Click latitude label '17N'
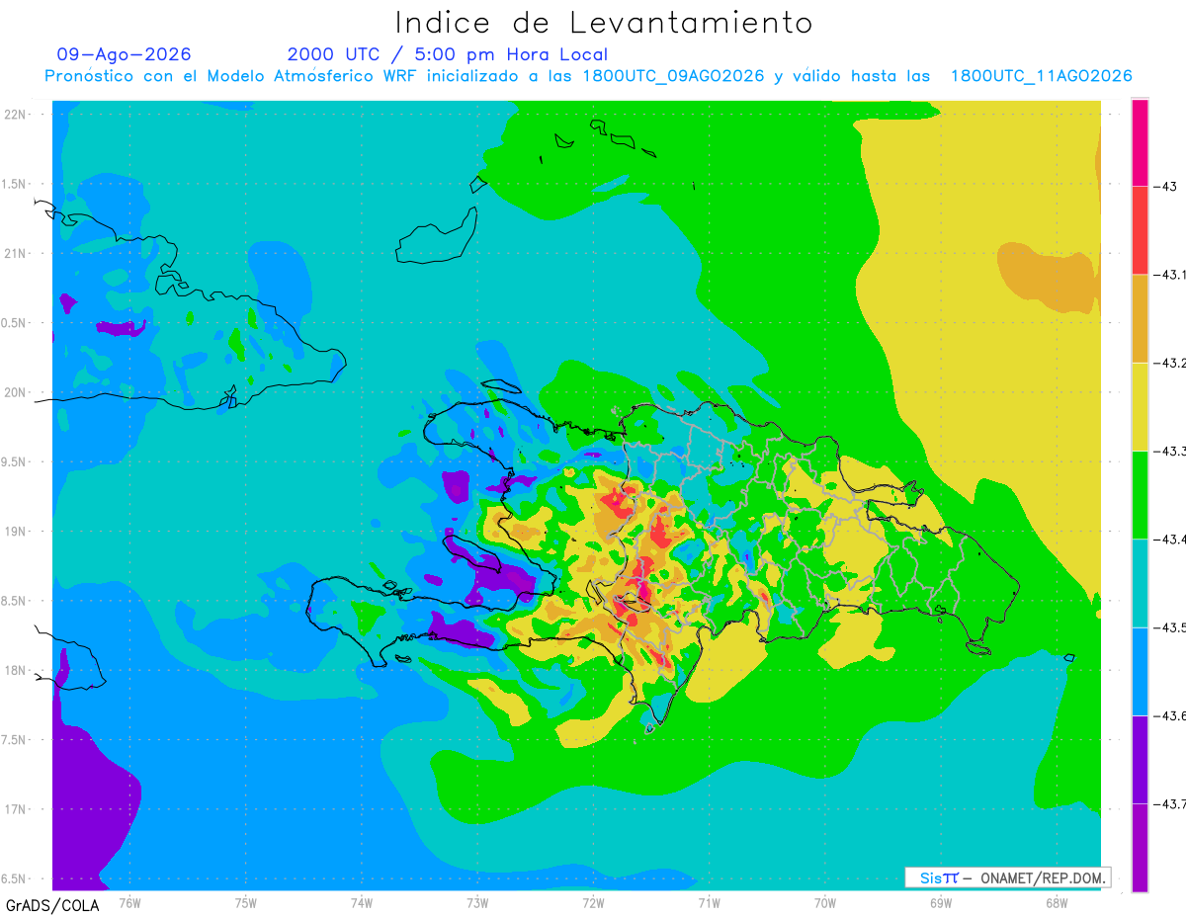This screenshot has height=916, width=1186. pyautogui.click(x=16, y=809)
